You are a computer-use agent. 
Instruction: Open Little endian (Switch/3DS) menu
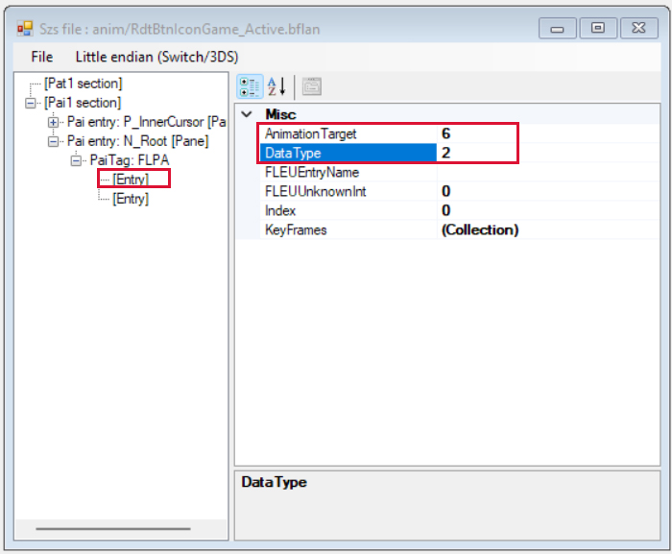tap(156, 57)
